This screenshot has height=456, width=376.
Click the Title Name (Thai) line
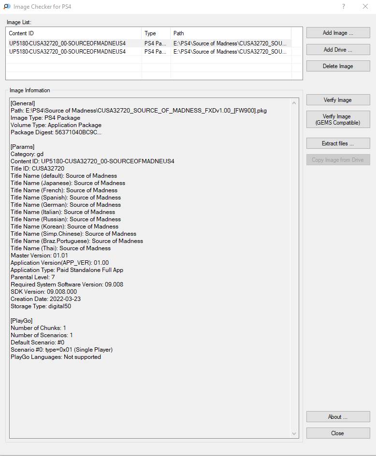(x=60, y=248)
